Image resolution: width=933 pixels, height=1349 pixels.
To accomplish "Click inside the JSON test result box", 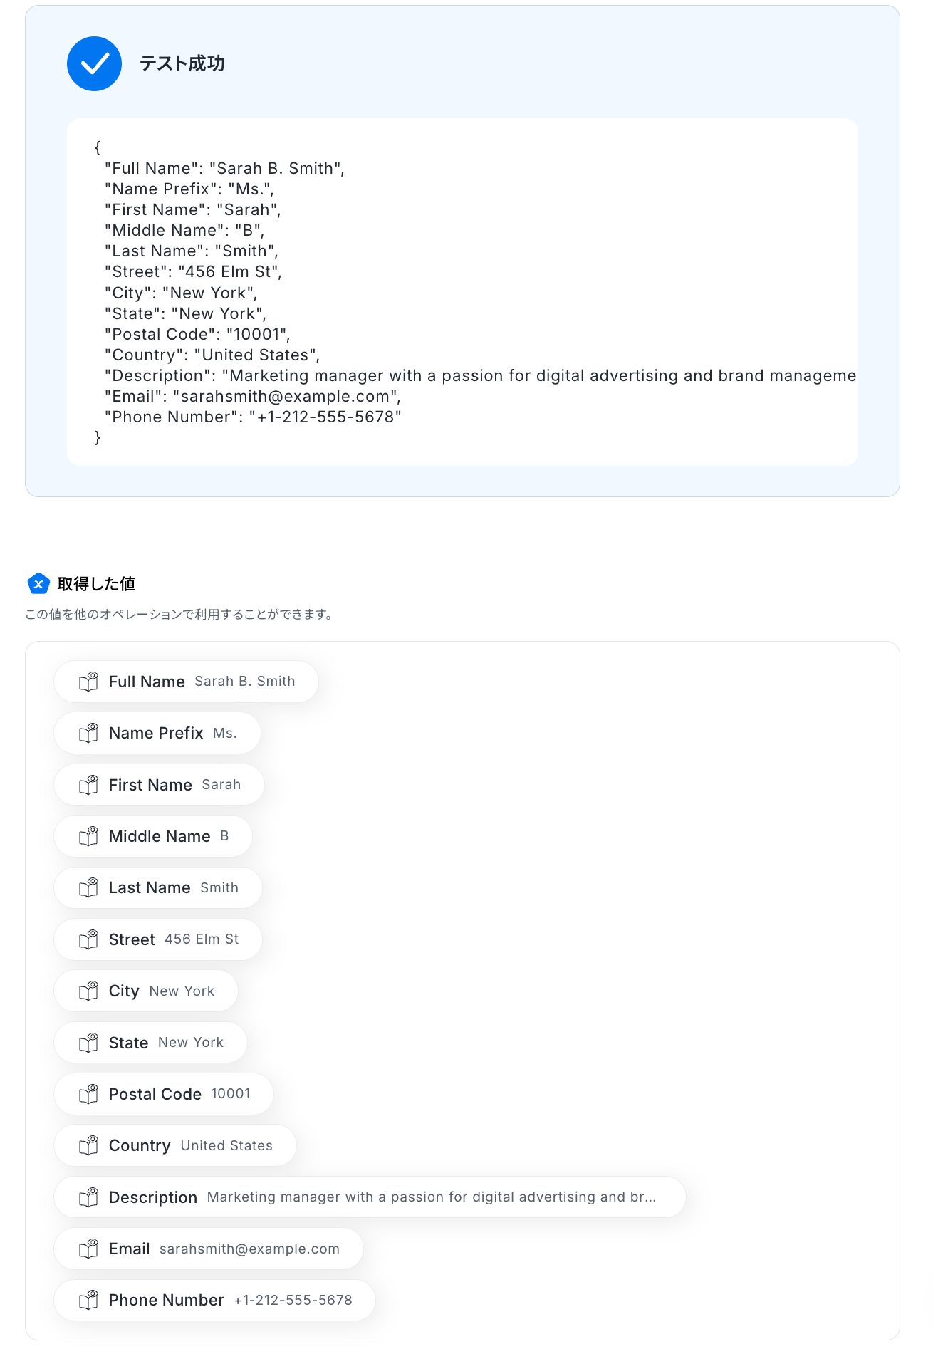I will [x=462, y=292].
